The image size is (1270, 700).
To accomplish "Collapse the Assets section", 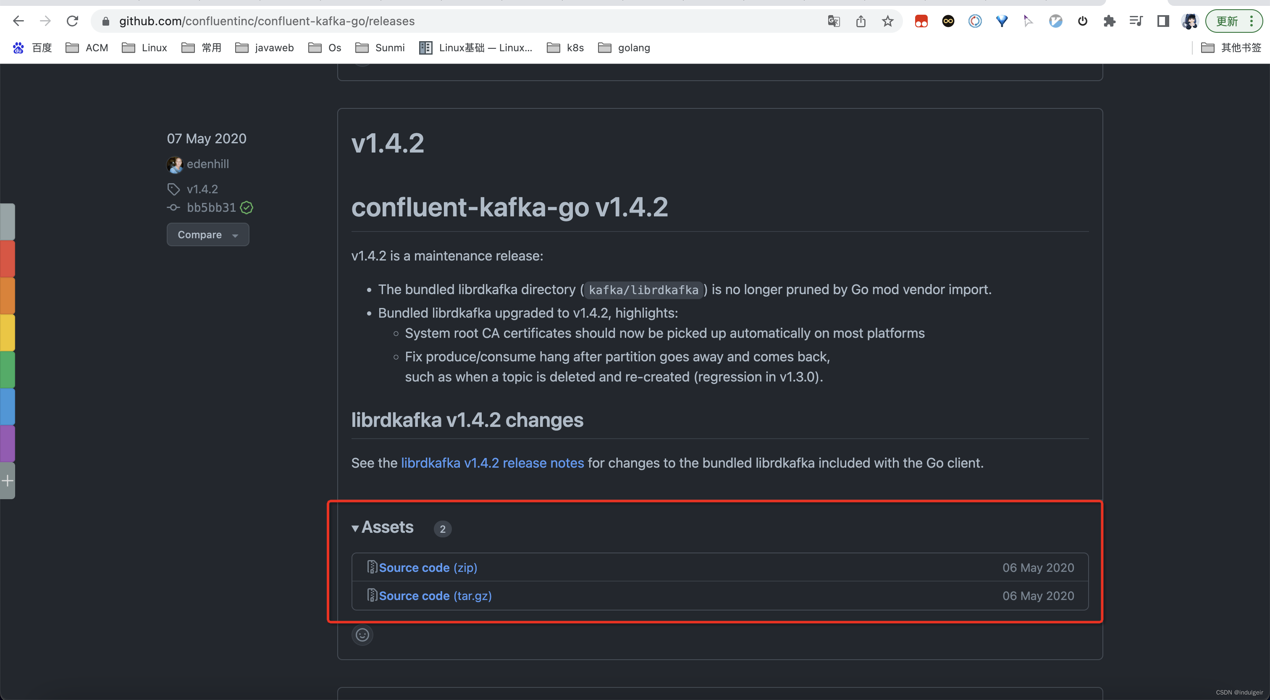I will [383, 527].
